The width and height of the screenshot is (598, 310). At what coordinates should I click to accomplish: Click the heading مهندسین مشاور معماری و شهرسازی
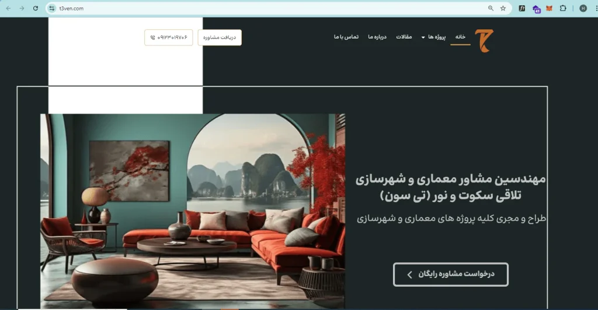(x=451, y=179)
